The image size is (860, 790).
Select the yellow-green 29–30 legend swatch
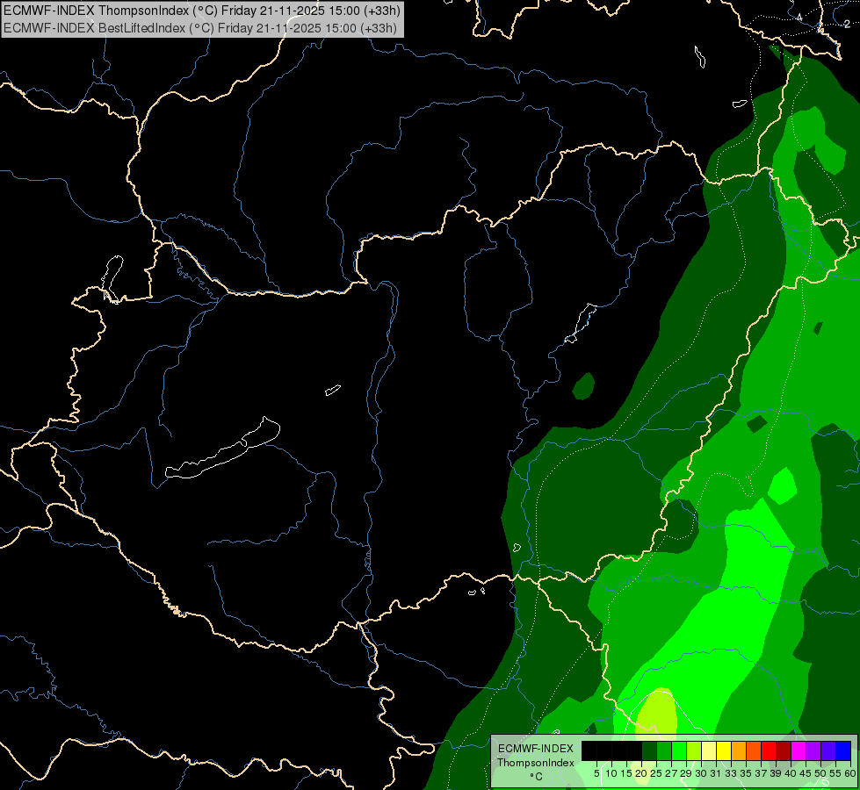tap(694, 750)
